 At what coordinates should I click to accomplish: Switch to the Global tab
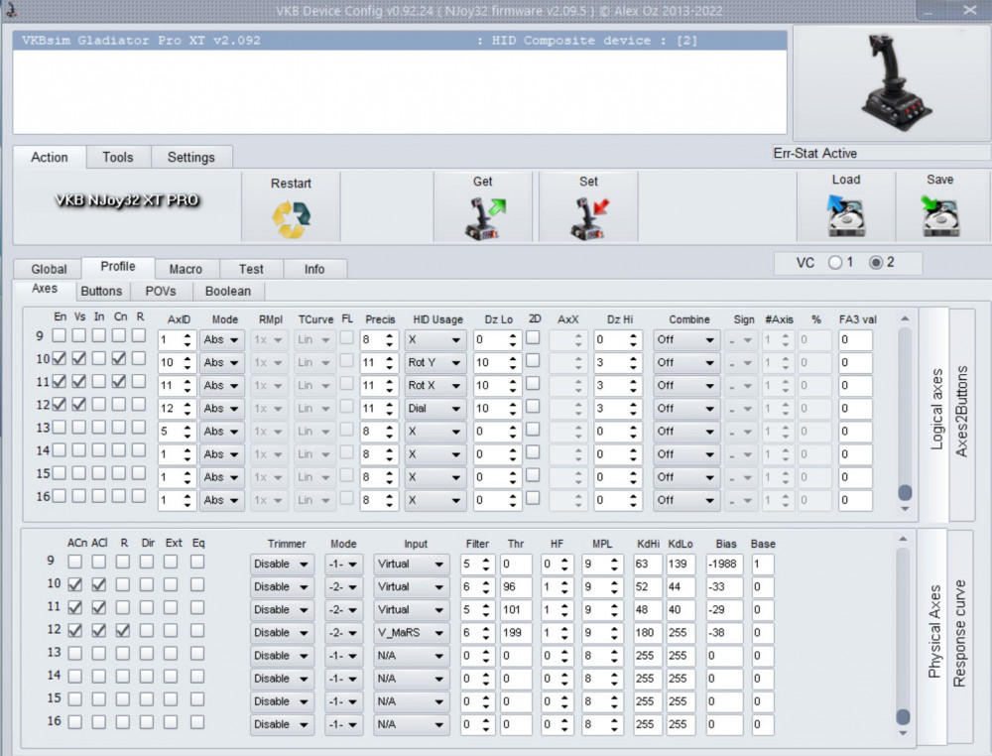pos(49,269)
